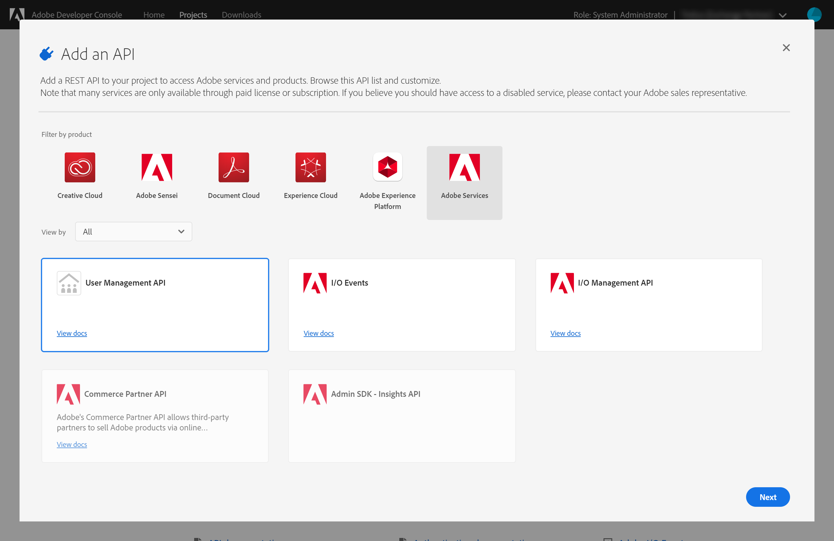Click the View by label
834x541 pixels.
pyautogui.click(x=54, y=232)
